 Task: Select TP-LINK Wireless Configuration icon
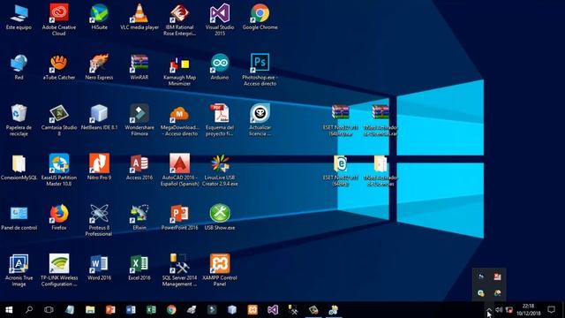tap(59, 270)
